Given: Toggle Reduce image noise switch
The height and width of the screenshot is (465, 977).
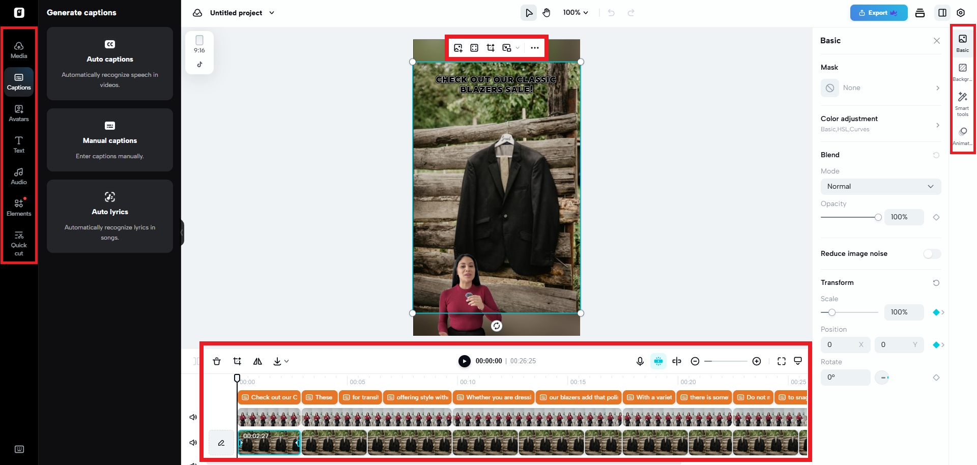Looking at the screenshot, I should [932, 254].
